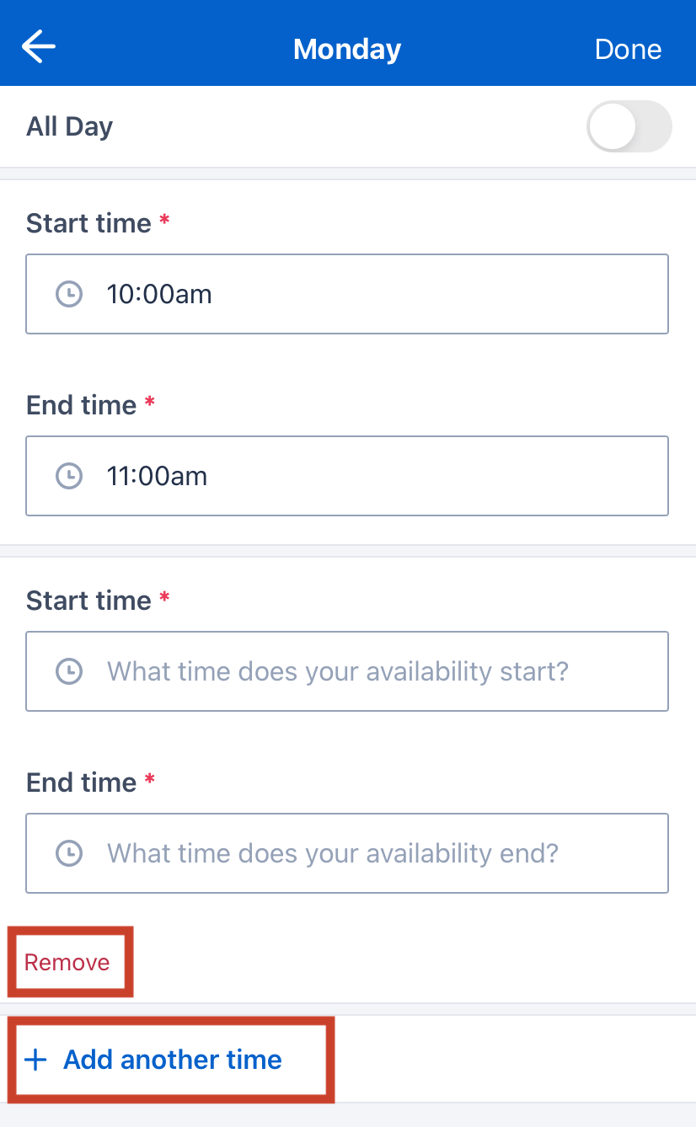696x1127 pixels.
Task: Remove the second time slot
Action: (66, 961)
